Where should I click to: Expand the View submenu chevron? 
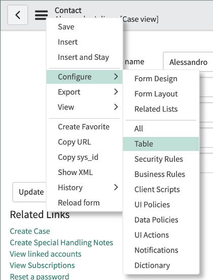[x=116, y=107]
